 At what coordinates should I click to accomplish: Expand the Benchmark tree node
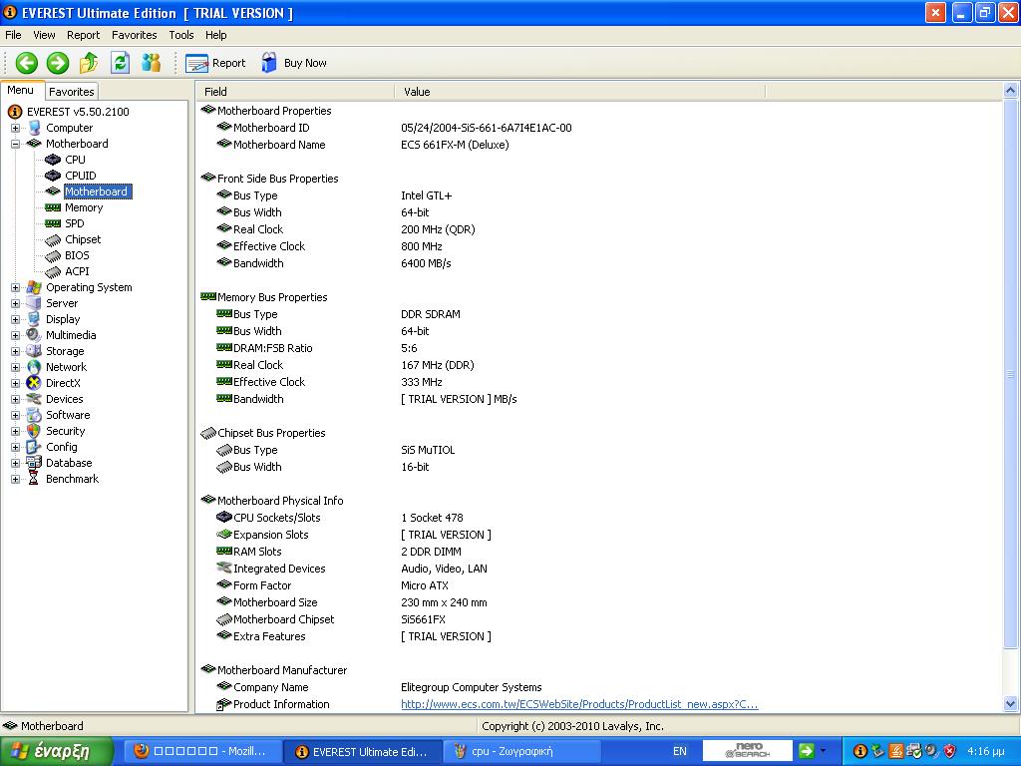tap(15, 480)
